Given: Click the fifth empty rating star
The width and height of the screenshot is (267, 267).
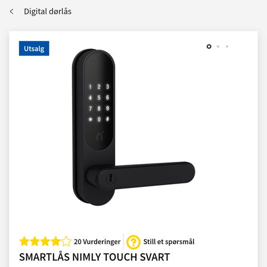Looking at the screenshot, I should point(66,241).
